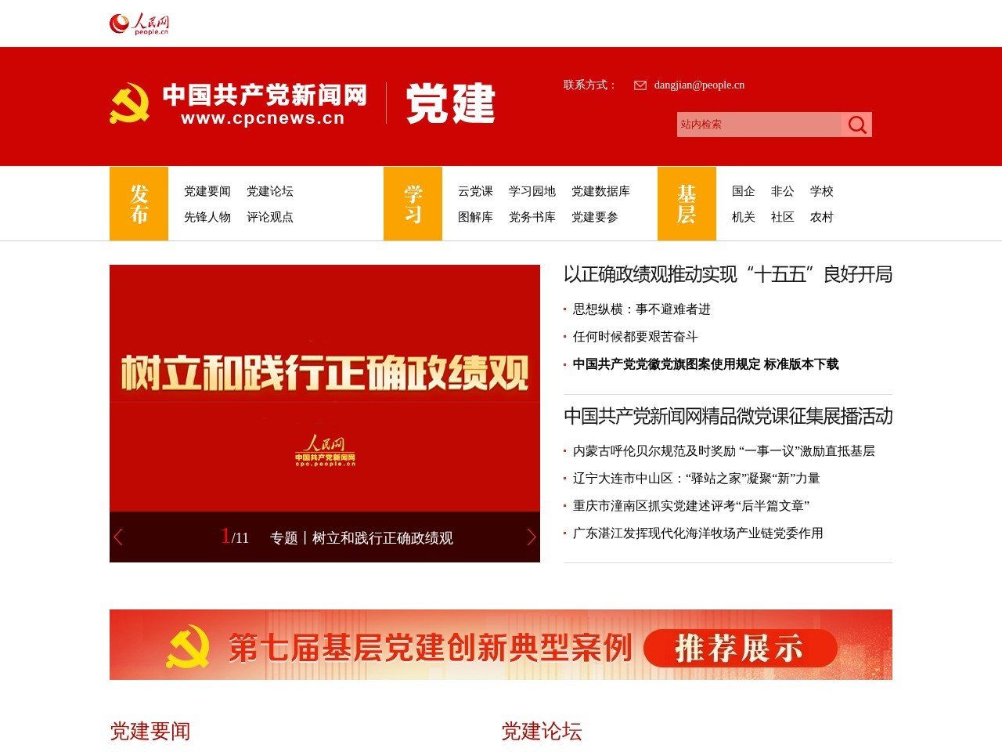Select 先锋人物 in the navigation

pyautogui.click(x=207, y=218)
